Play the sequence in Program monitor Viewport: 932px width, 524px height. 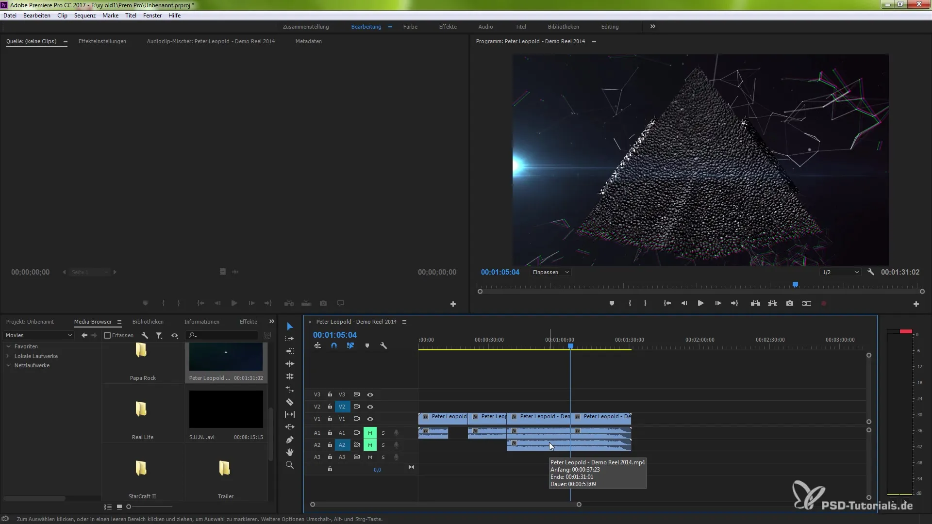click(x=700, y=303)
